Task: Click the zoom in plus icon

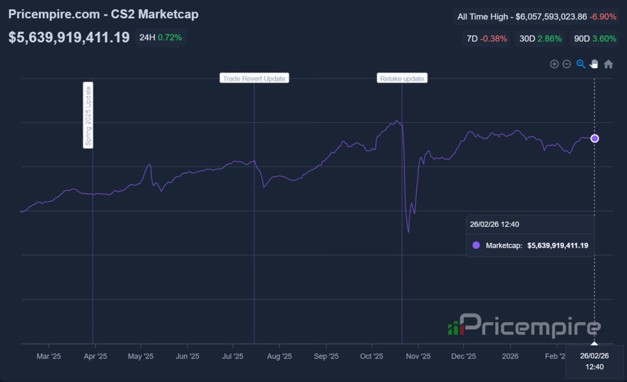Action: (x=554, y=64)
